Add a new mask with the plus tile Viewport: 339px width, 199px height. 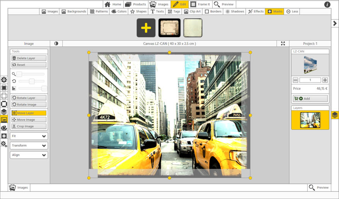(x=146, y=28)
